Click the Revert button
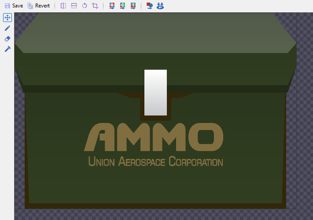The height and width of the screenshot is (220, 313). click(x=39, y=6)
